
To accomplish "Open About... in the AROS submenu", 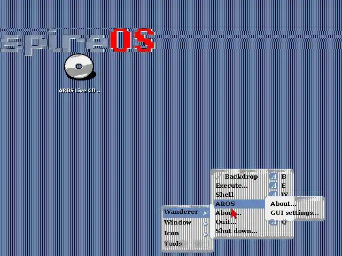I will tap(294, 204).
